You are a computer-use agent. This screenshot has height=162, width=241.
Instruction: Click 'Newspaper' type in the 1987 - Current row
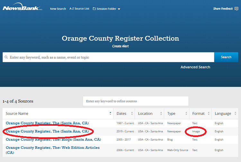[174, 123]
